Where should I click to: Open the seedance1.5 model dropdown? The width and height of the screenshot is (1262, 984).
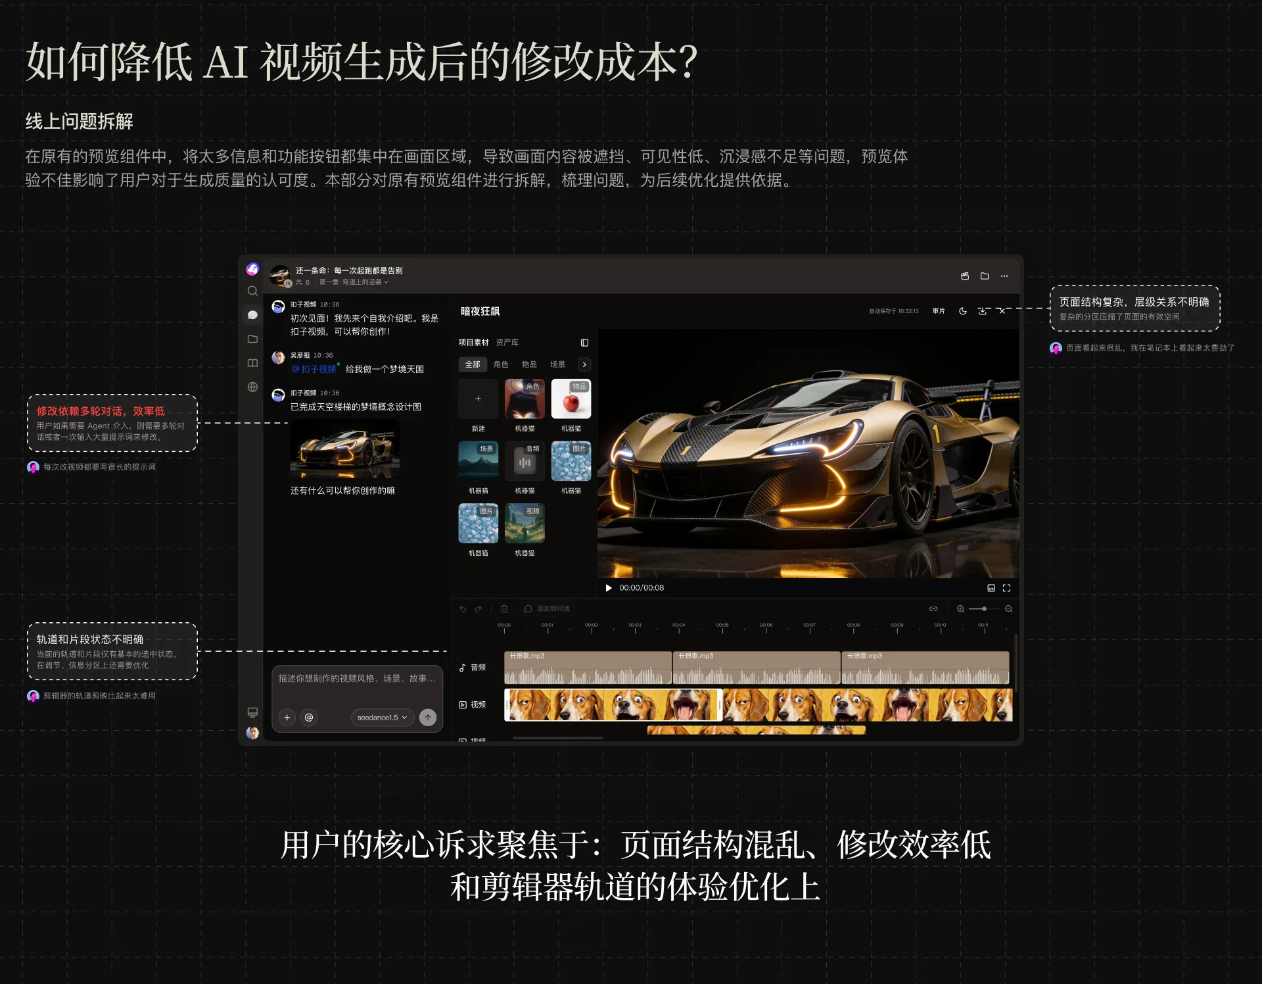[383, 718]
